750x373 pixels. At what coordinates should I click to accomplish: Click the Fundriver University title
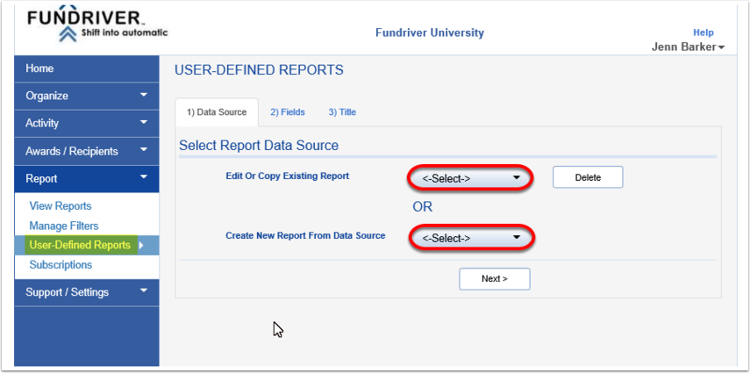[x=430, y=32]
